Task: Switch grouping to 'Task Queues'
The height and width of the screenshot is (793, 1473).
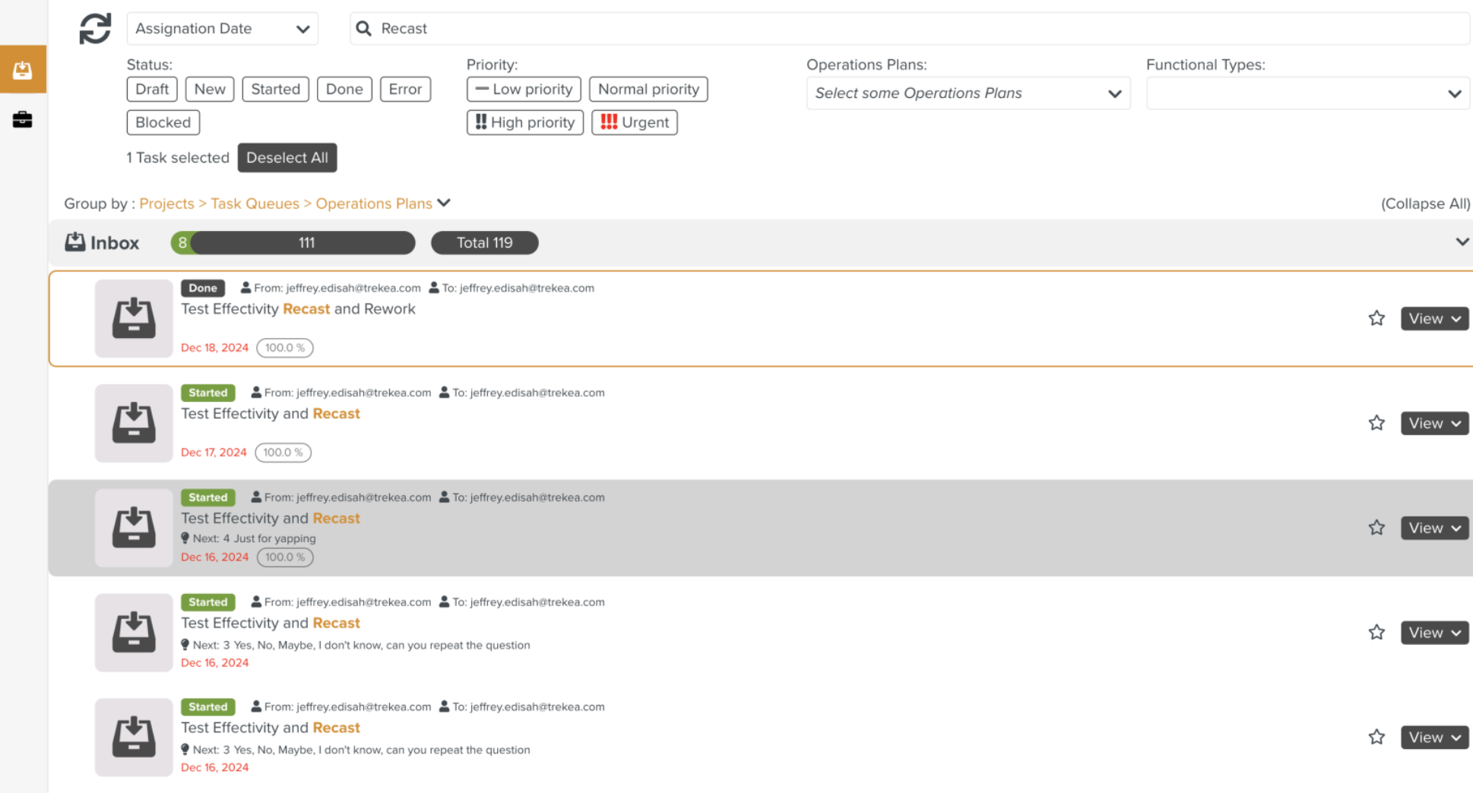Action: [x=255, y=204]
